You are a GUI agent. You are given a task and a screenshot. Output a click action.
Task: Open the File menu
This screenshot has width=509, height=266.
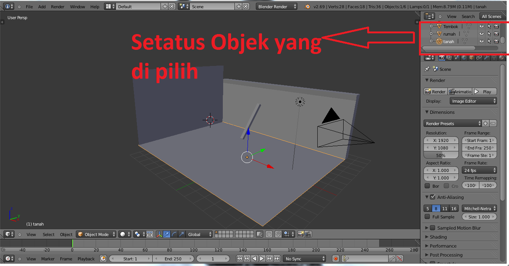[29, 6]
